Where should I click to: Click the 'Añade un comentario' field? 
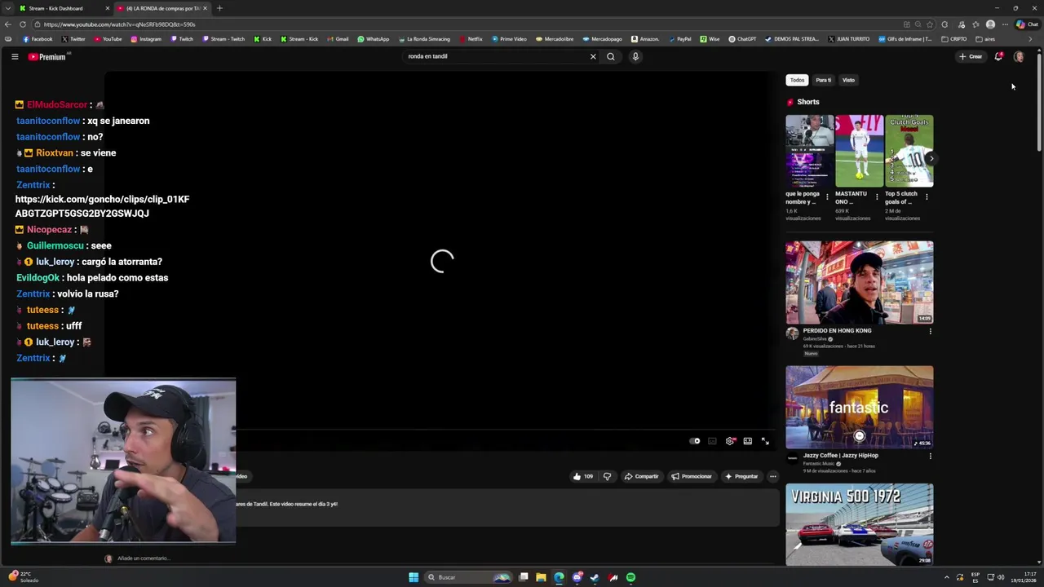(144, 558)
